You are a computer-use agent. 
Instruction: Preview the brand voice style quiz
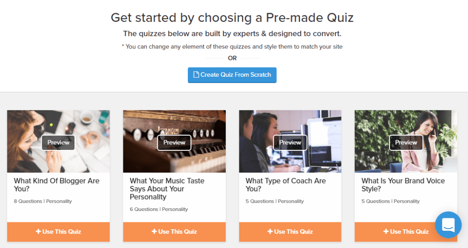point(406,142)
